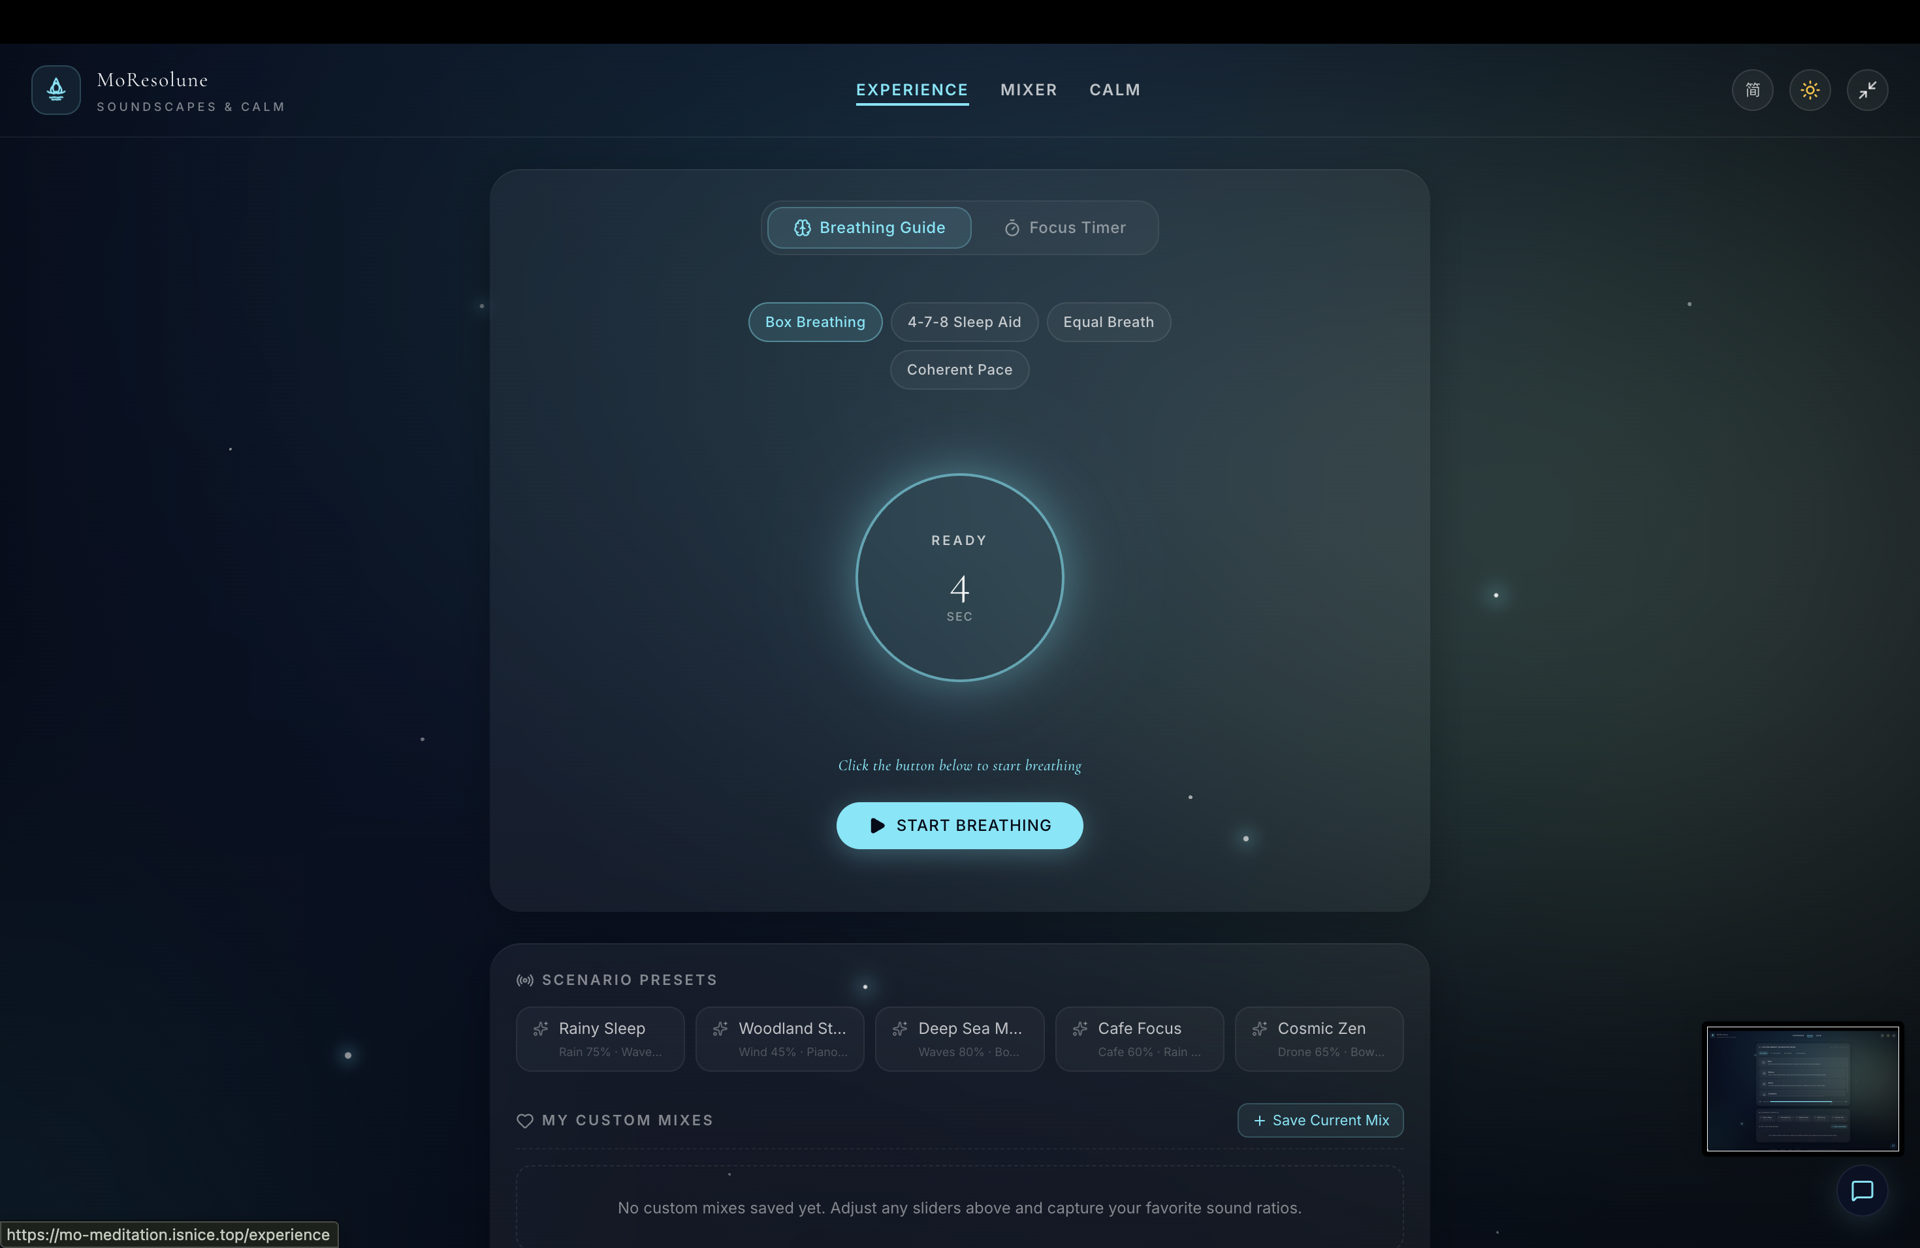Click the sparkle icon on Cafe Focus
Viewport: 1920px width, 1248px height.
(1080, 1029)
